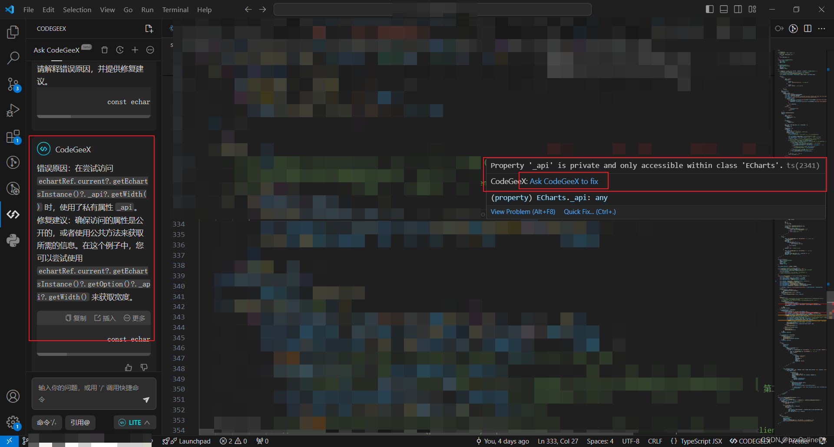Go forward with the navigation arrow
The height and width of the screenshot is (447, 834).
(x=263, y=10)
